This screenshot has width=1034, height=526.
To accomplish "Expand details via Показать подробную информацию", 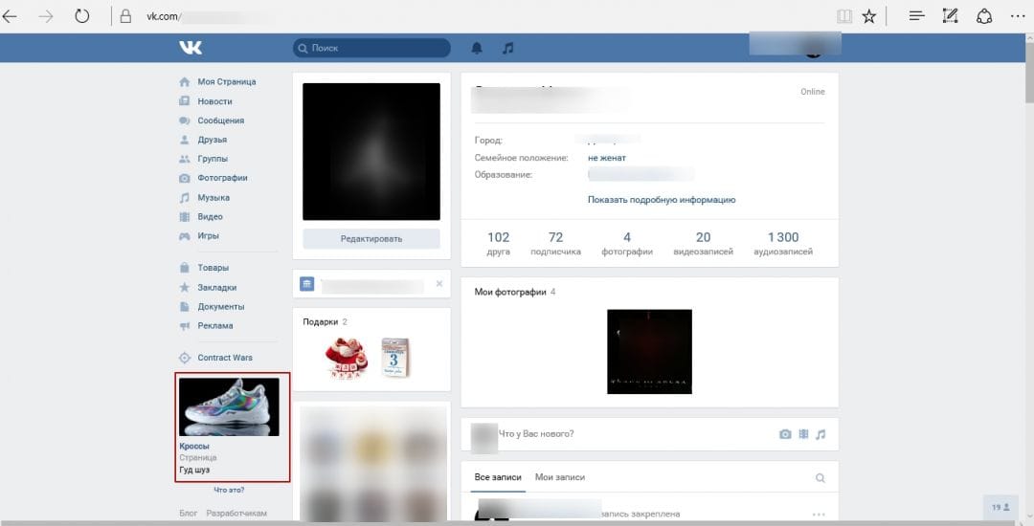I will 661,200.
